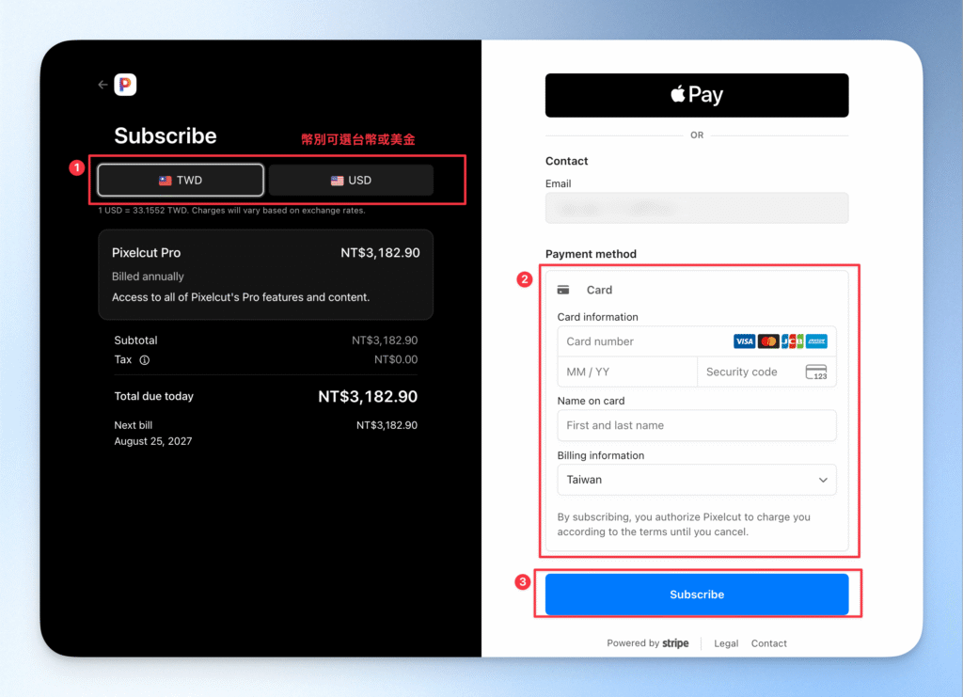Click the Mastercard logo
The width and height of the screenshot is (963, 697).
click(x=768, y=341)
